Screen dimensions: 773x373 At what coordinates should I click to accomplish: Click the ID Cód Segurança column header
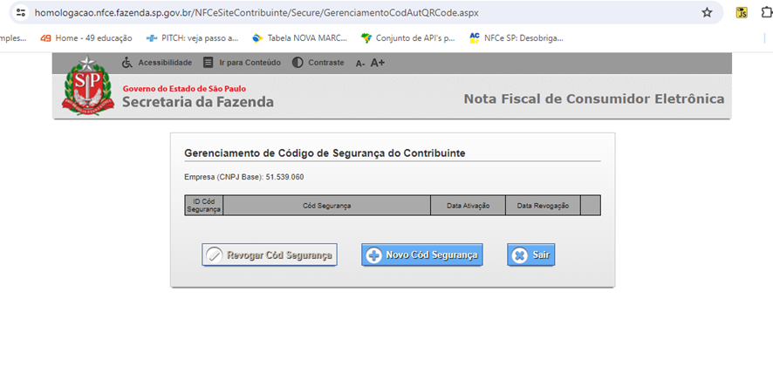click(x=203, y=206)
